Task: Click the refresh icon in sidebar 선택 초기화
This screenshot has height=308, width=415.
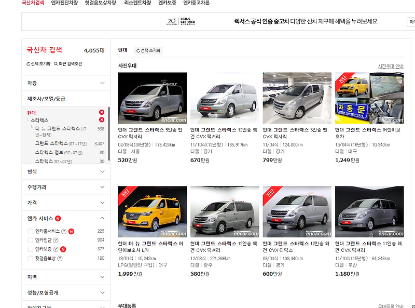Action: point(29,64)
